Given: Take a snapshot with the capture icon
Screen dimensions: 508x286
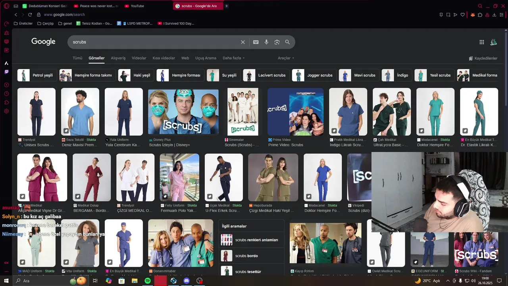Looking at the screenshot, I should click(448, 15).
